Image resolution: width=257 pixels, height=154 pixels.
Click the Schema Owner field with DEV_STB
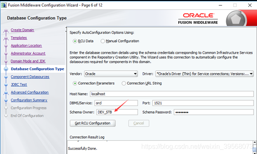pyautogui.click(x=117, y=112)
